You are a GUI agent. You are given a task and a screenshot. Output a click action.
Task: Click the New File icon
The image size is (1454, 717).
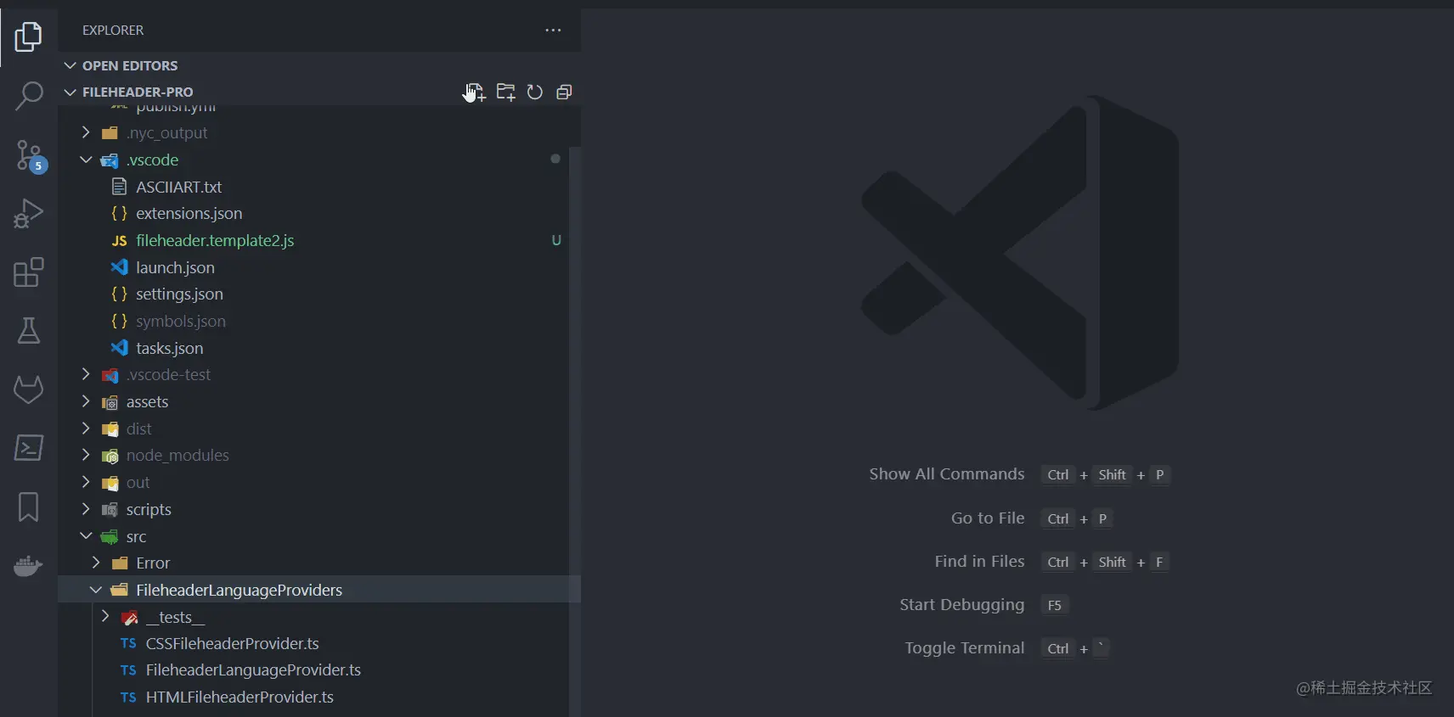475,92
